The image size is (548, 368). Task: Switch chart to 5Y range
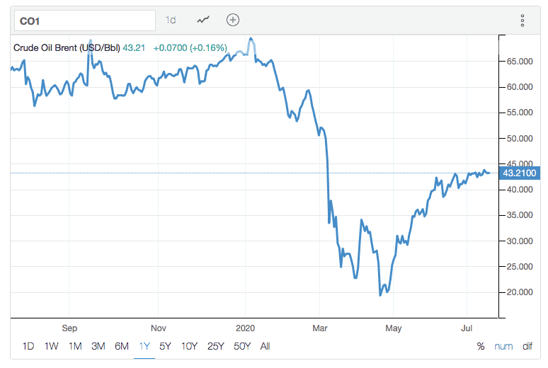point(166,346)
